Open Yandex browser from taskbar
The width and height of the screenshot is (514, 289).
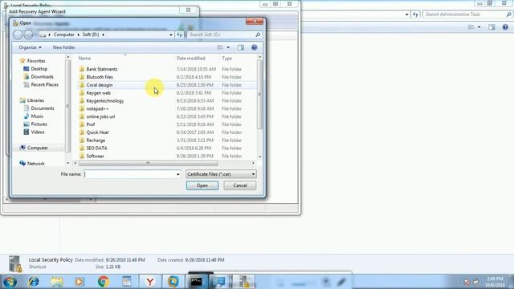tap(150, 282)
